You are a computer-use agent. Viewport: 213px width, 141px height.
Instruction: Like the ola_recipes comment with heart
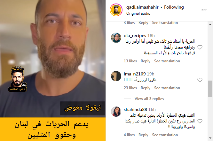click(200, 47)
